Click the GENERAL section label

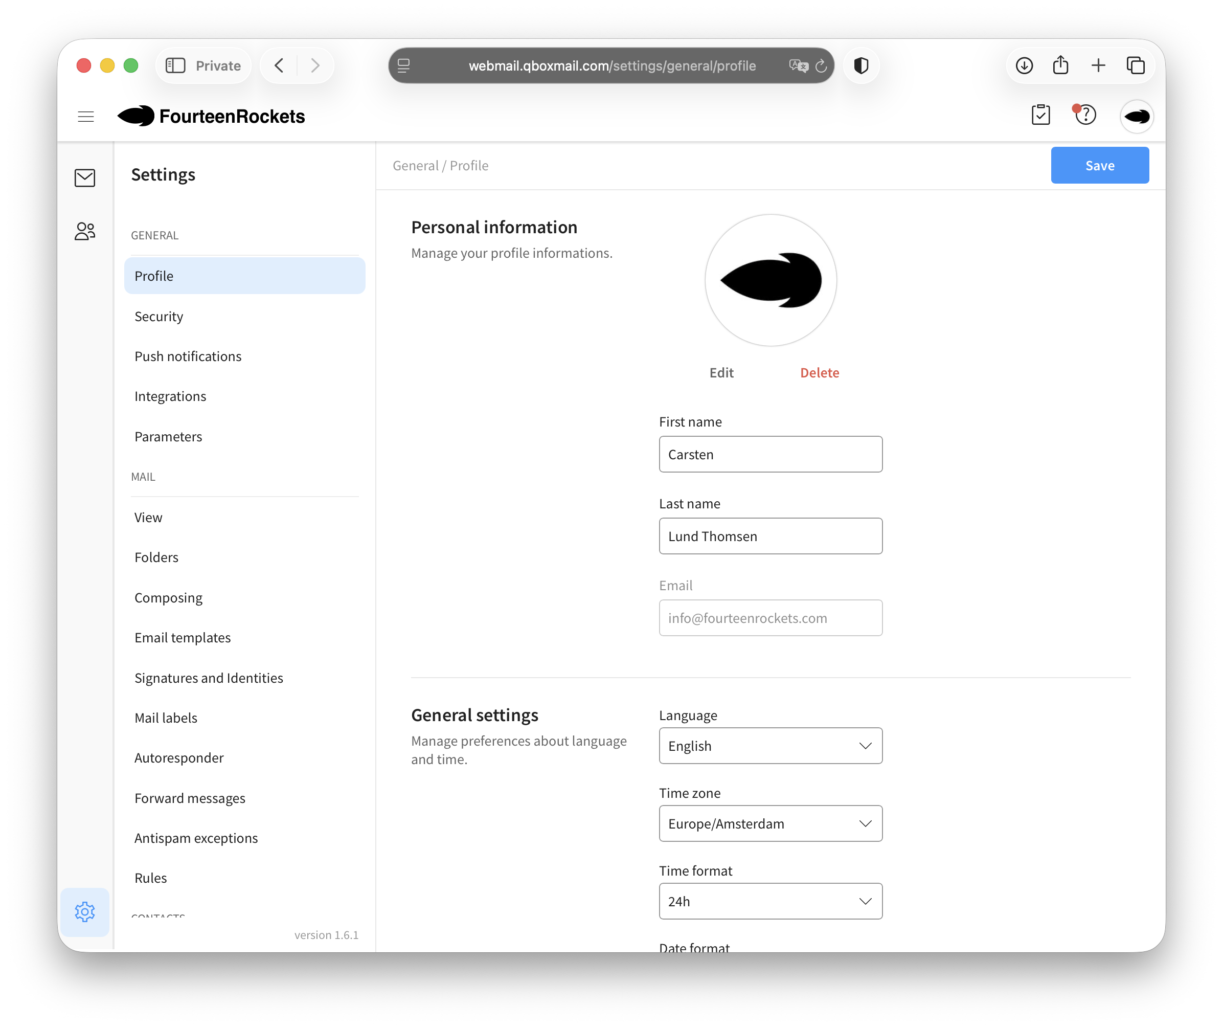[x=154, y=235]
